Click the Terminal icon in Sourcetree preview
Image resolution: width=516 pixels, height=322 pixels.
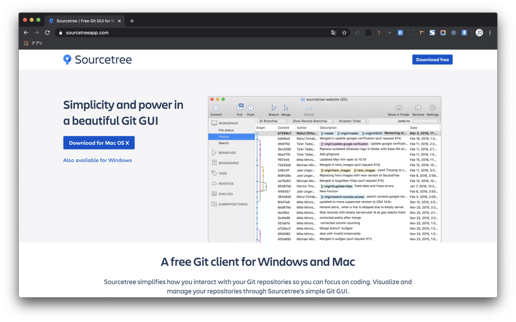click(418, 108)
